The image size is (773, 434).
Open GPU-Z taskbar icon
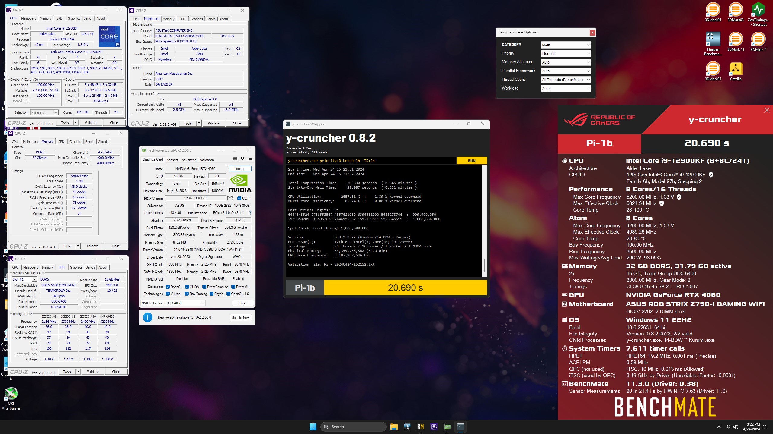click(447, 427)
